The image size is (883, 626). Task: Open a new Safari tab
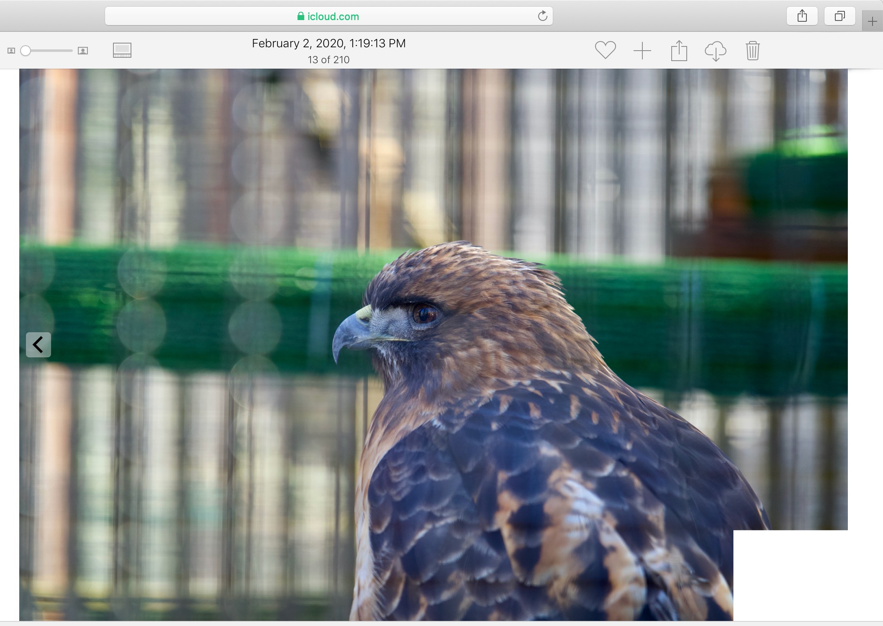pos(873,22)
